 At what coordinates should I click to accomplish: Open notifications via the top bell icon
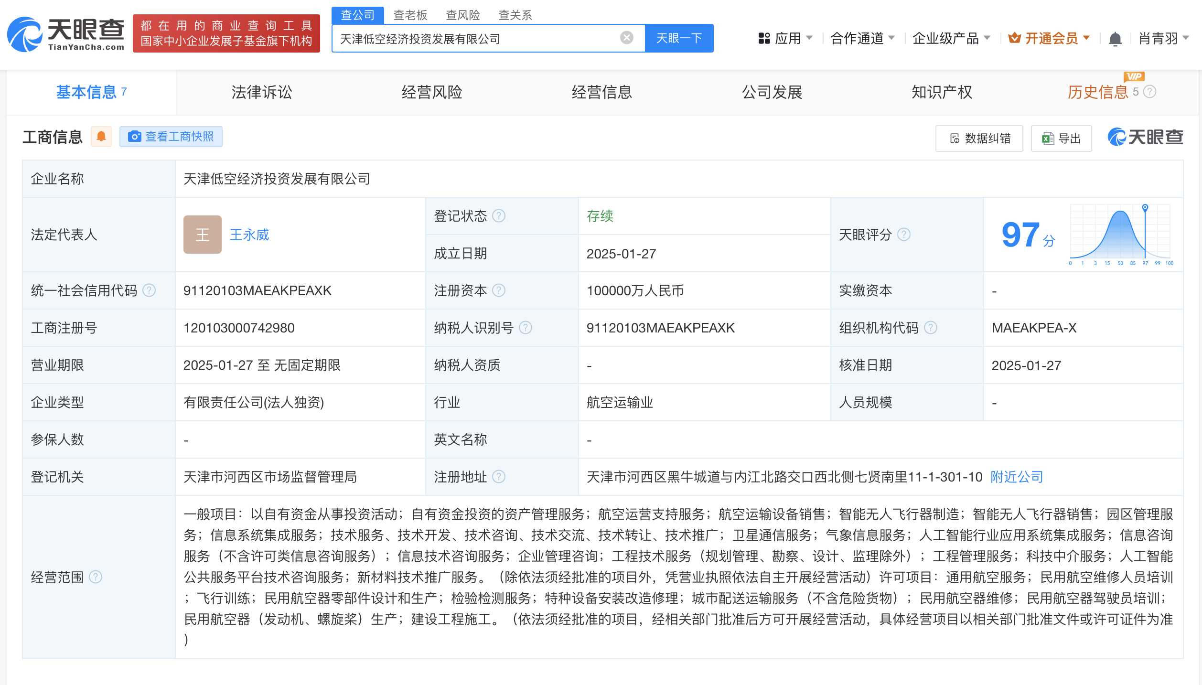(1115, 39)
